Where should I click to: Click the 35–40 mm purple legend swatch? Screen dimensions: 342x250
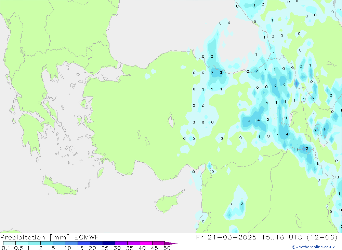coord(134,243)
